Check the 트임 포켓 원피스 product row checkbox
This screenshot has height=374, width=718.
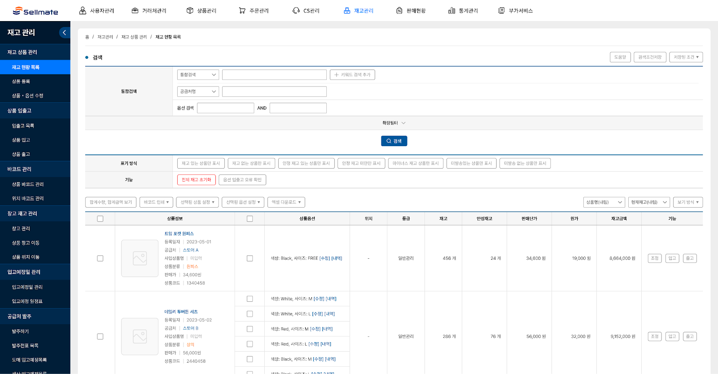click(x=100, y=258)
